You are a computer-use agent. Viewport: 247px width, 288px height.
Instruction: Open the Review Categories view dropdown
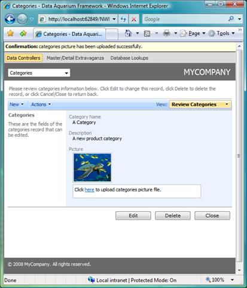point(200,104)
